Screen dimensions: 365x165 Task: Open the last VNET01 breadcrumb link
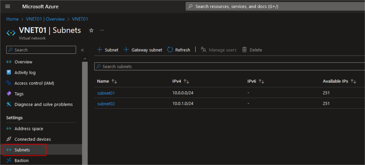coord(80,19)
